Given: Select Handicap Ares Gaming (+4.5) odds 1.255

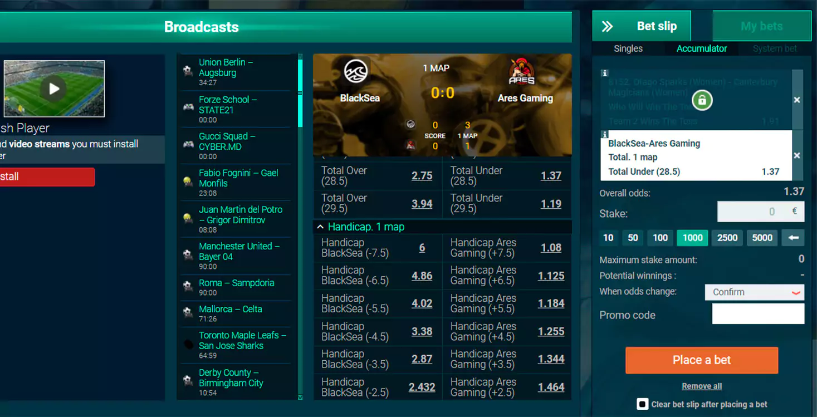Looking at the screenshot, I should 551,331.
